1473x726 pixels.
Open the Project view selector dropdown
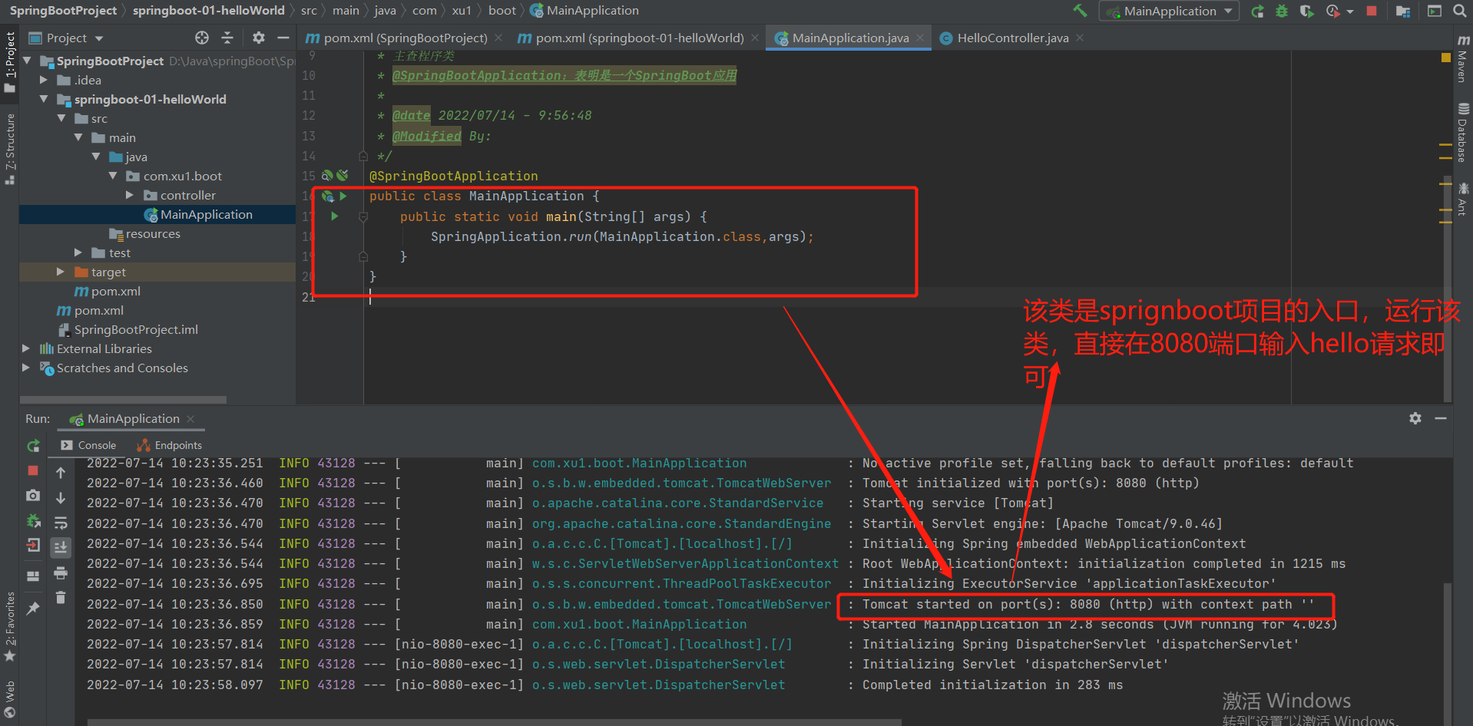pyautogui.click(x=66, y=38)
